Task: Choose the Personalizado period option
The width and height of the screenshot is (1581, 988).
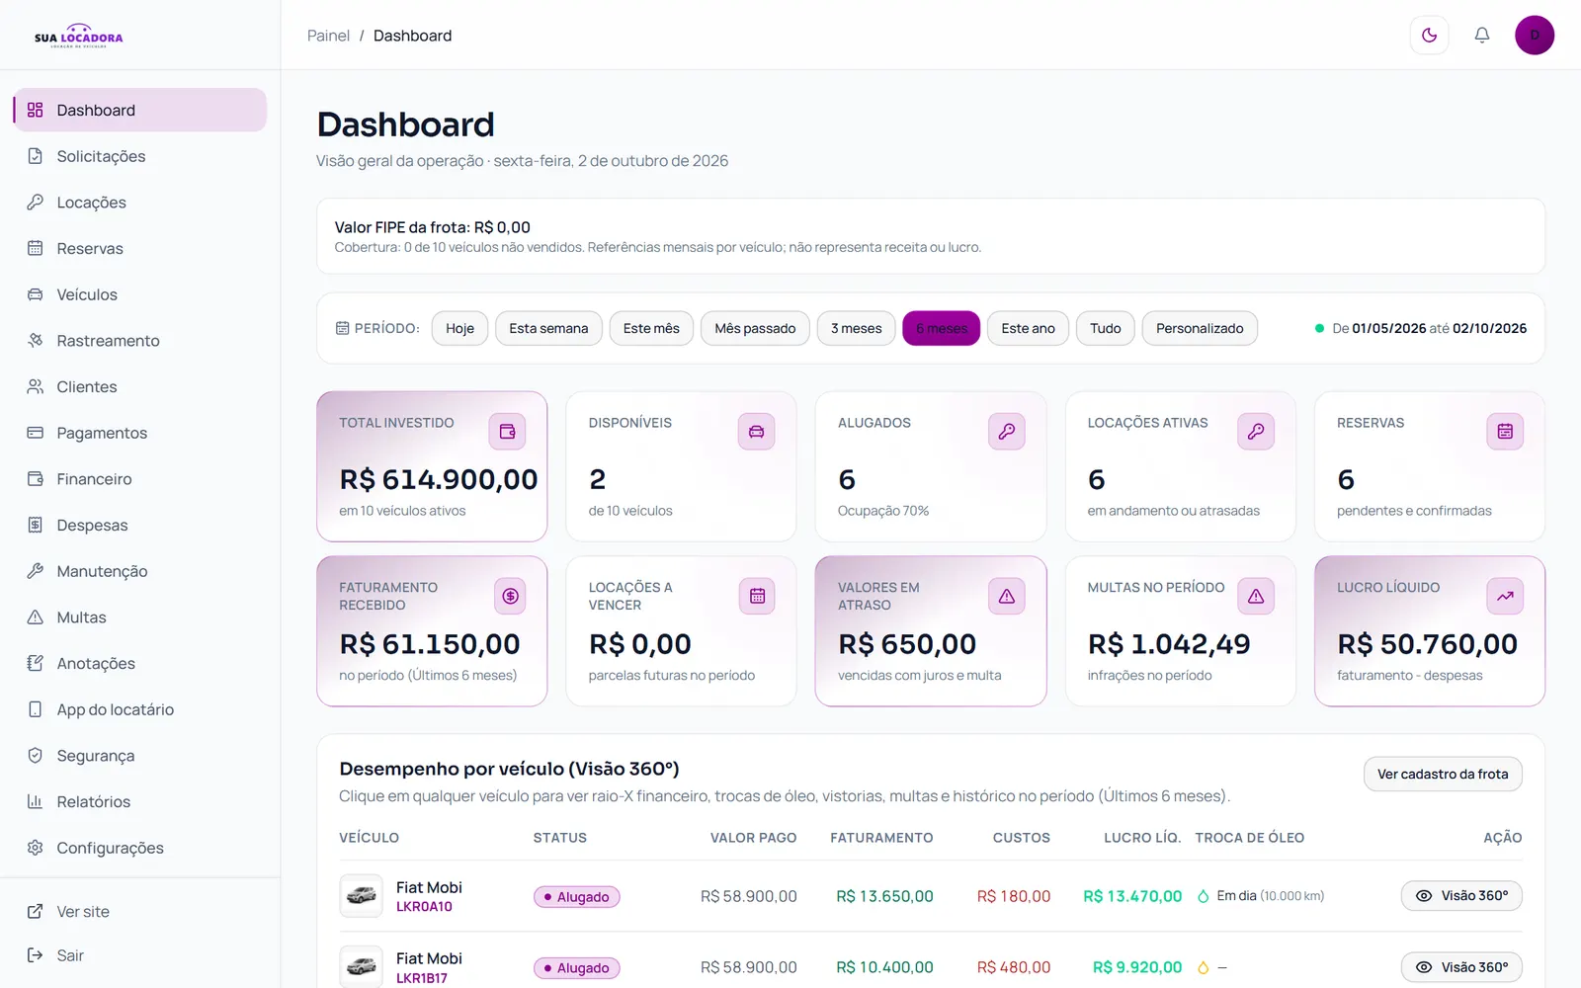Action: coord(1200,328)
